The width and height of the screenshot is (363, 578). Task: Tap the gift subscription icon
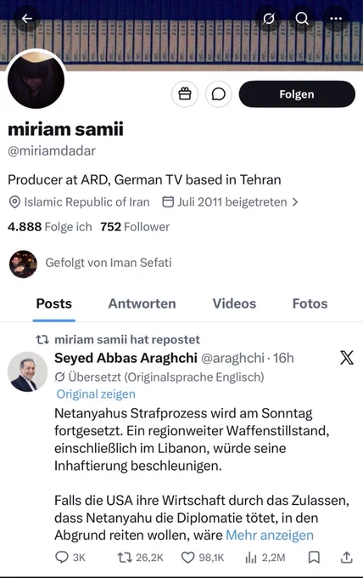pos(185,94)
